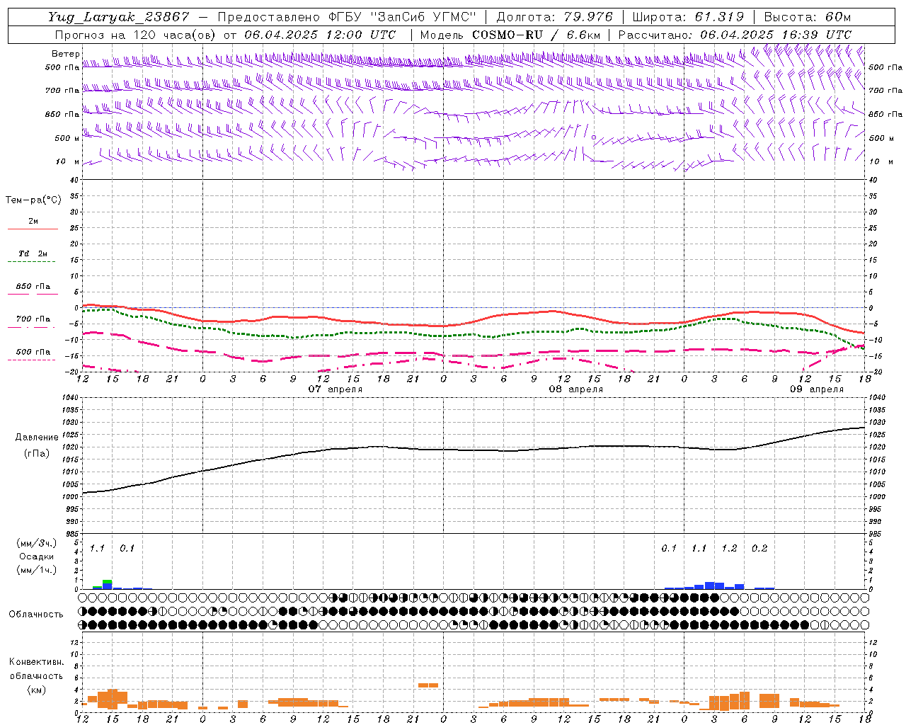Click the orange convective bar near hour 21-0 April 8
The width and height of the screenshot is (906, 725).
(428, 685)
